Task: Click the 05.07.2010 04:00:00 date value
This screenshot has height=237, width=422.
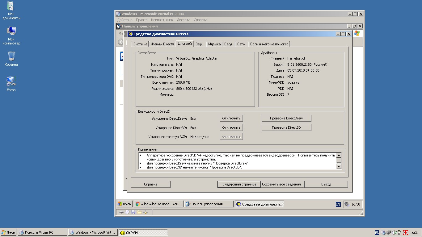Action: (x=303, y=70)
